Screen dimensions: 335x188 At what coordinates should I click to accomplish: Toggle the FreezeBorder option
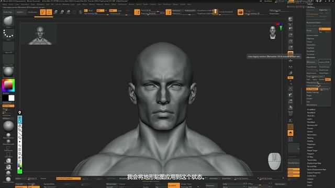point(312,67)
